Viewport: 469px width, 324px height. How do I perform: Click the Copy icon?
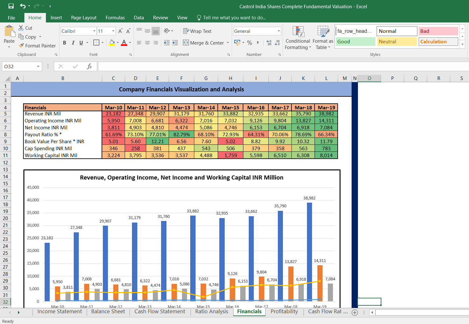(x=21, y=37)
